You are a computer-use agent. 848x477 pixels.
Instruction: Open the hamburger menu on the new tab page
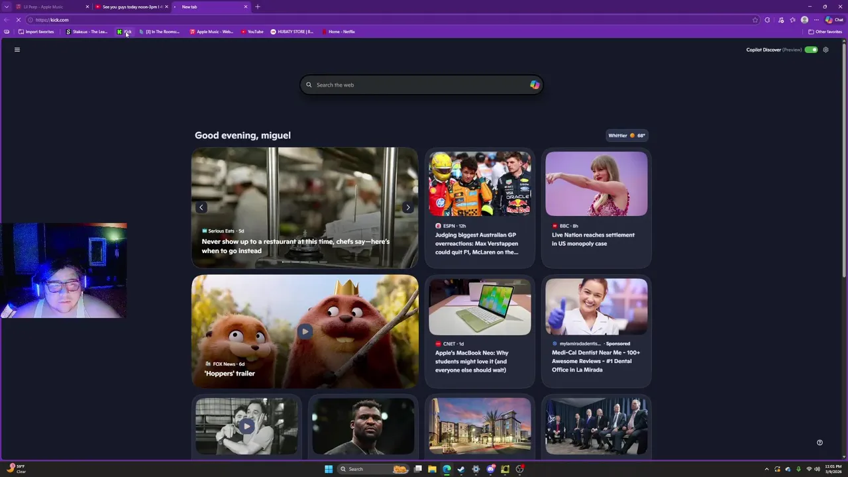pos(17,50)
